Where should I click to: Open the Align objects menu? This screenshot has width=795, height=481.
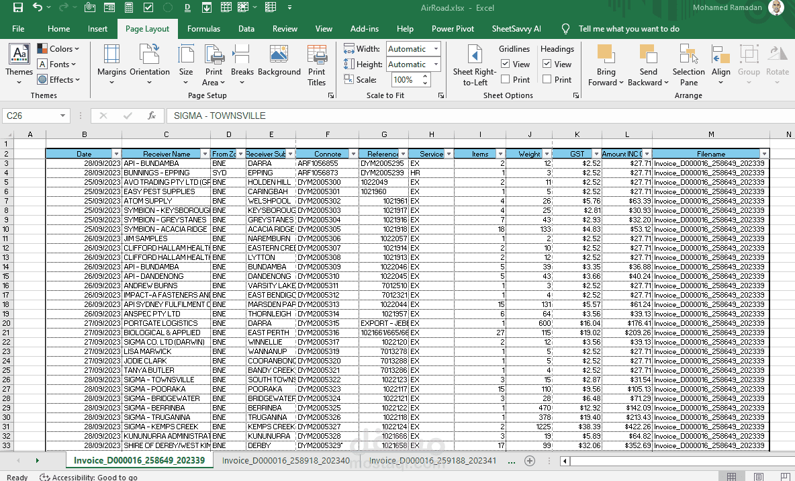(x=720, y=65)
